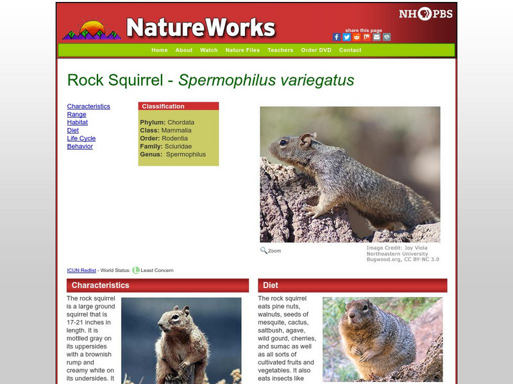Click the Characteristics section squirrel photo

pyautogui.click(x=181, y=340)
